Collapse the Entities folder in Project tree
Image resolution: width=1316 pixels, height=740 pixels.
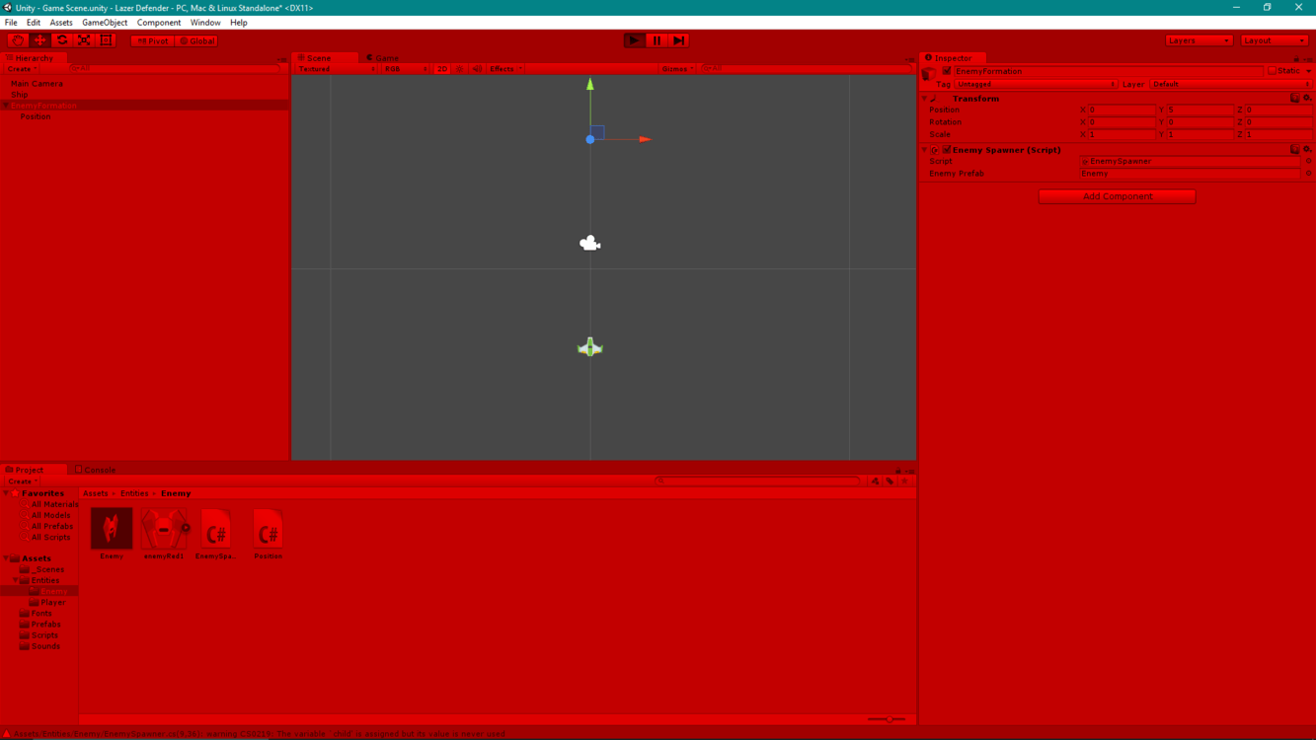click(x=15, y=580)
